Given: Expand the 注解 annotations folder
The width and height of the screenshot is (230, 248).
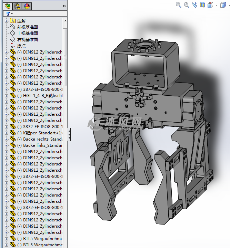Looking at the screenshot, I should pos(6,21).
